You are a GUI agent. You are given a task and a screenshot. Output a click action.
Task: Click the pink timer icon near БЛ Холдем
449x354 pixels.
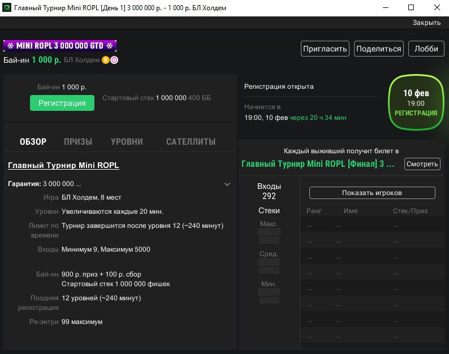(114, 60)
